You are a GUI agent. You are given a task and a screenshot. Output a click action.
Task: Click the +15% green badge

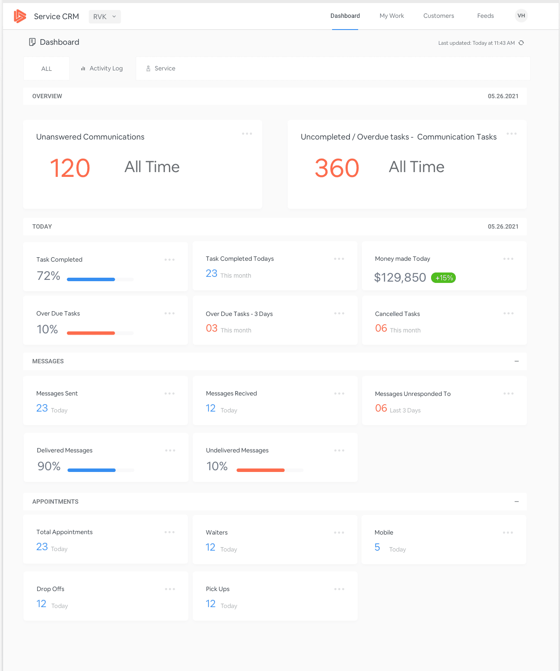443,278
